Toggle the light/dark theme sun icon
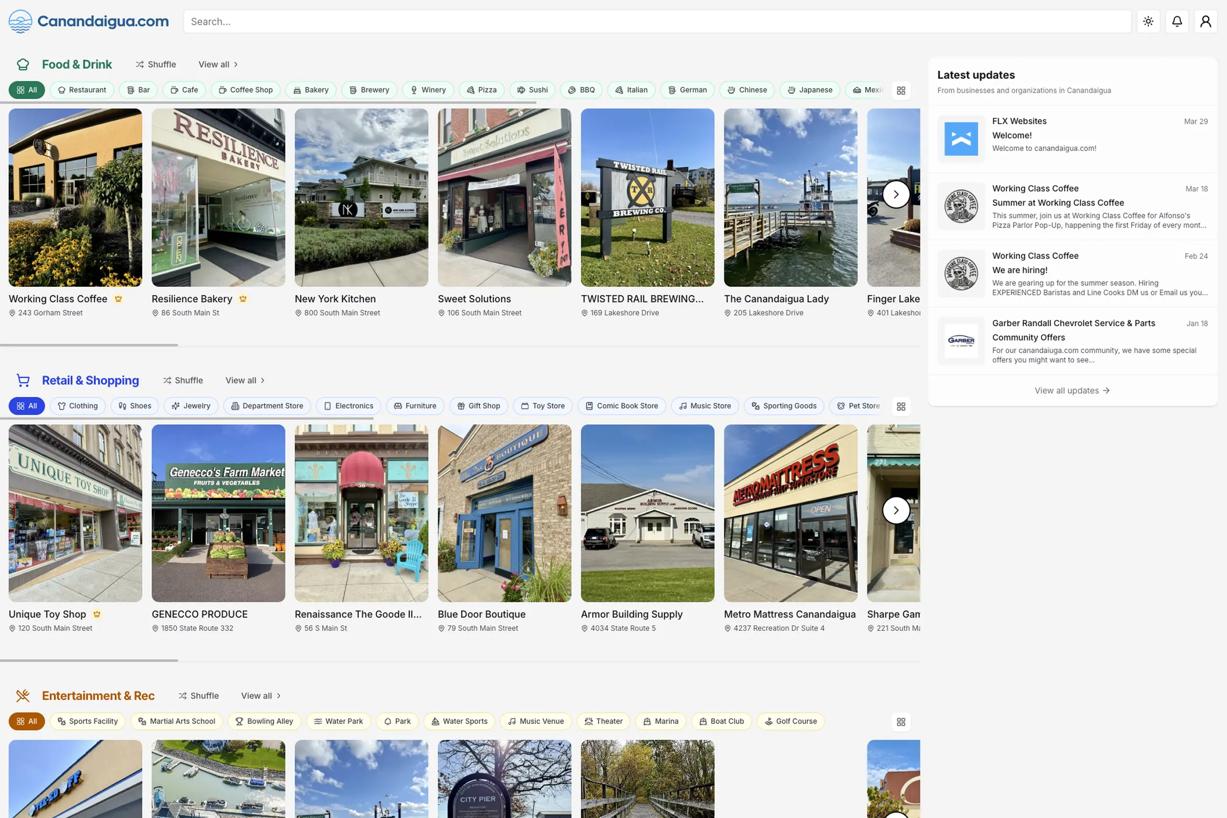The width and height of the screenshot is (1227, 818). (x=1148, y=21)
